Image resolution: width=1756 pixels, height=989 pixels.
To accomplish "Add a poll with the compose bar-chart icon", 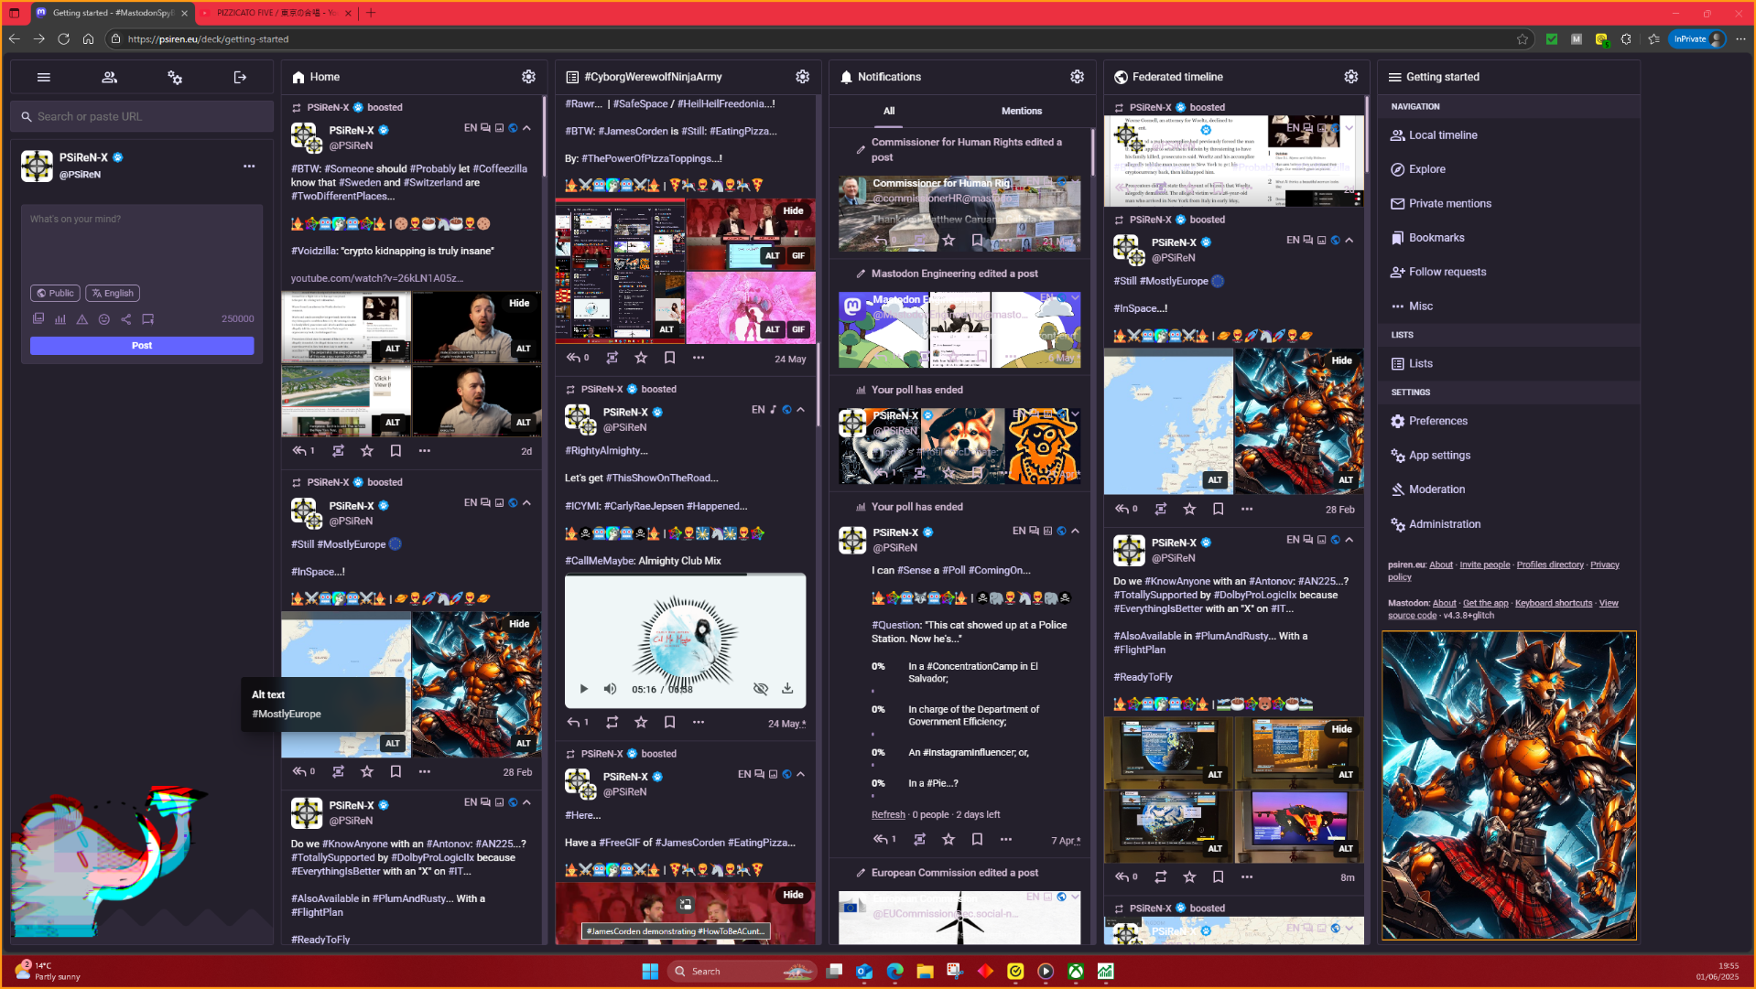I will 60,319.
